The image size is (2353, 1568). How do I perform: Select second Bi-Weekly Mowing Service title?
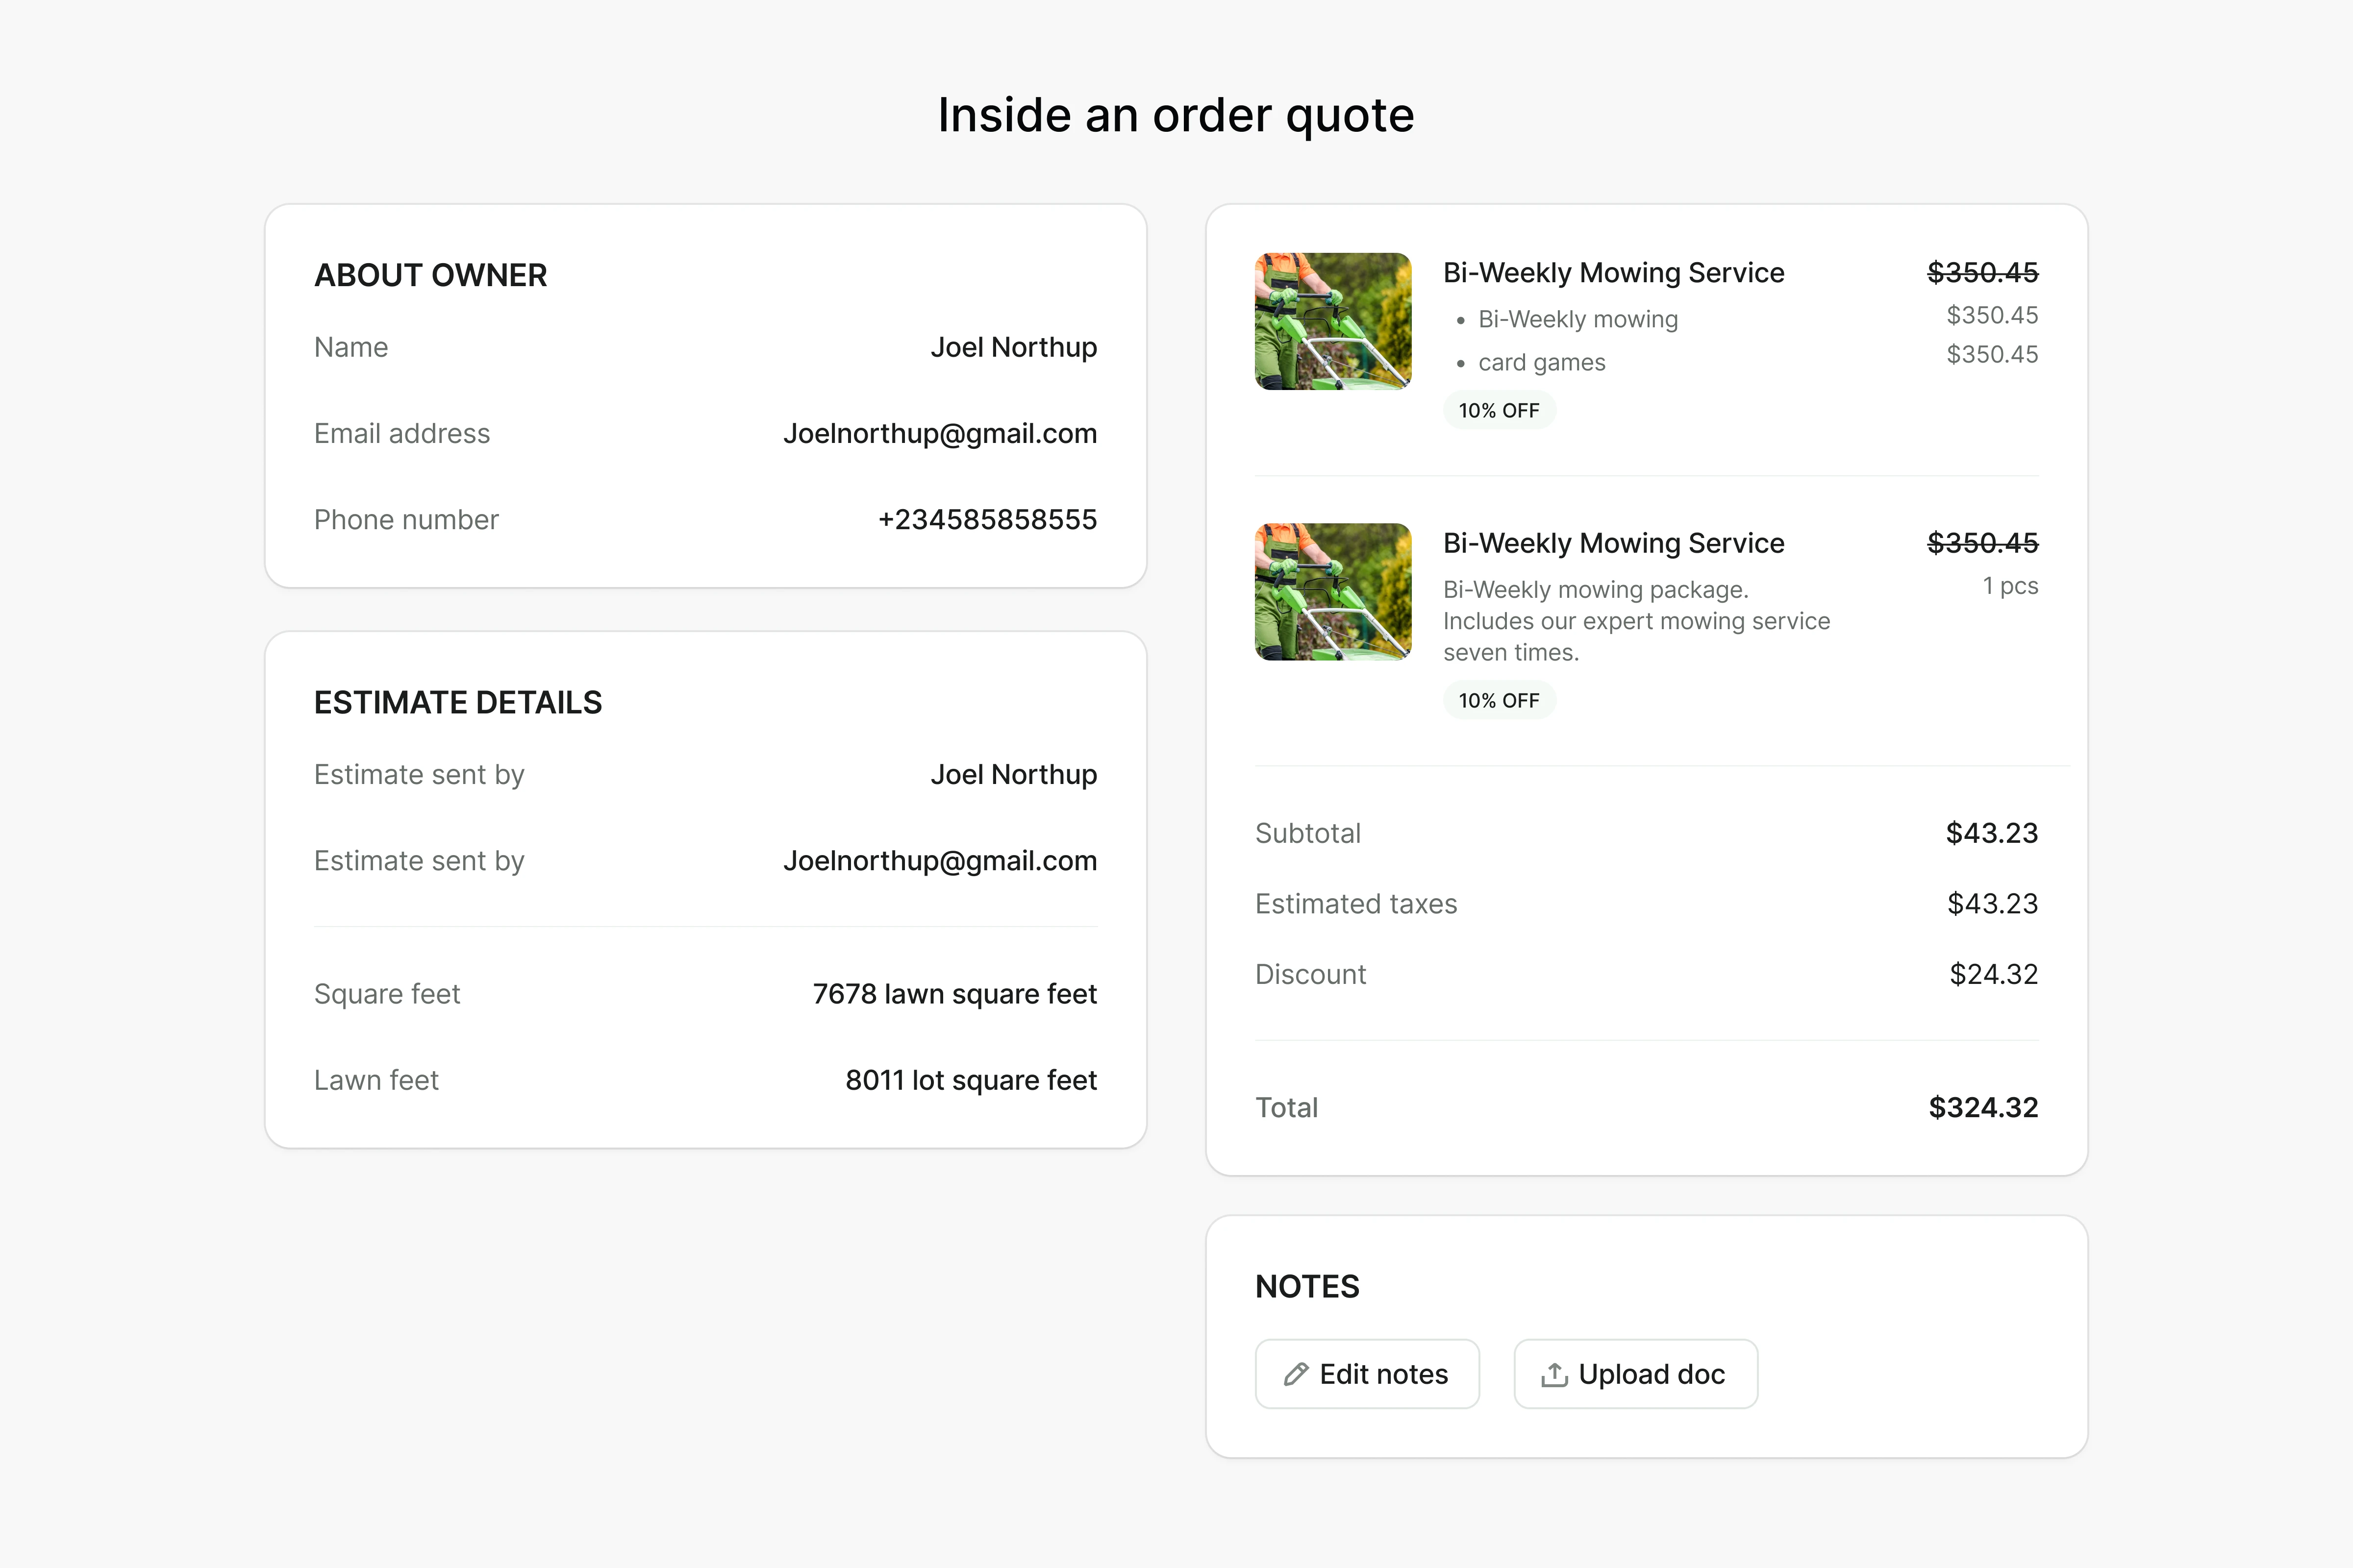[x=1613, y=543]
